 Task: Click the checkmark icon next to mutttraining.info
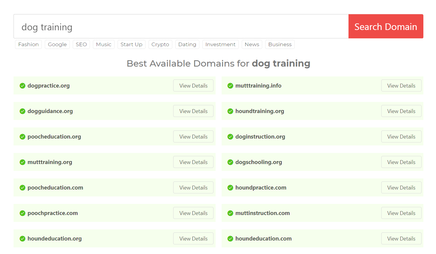pos(230,86)
